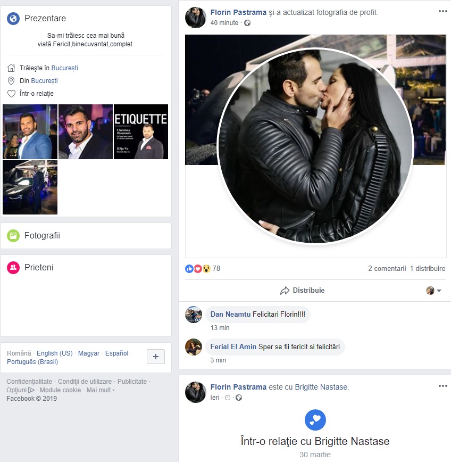451x462 pixels.
Task: Click the plus button for more languages
Action: [x=156, y=357]
